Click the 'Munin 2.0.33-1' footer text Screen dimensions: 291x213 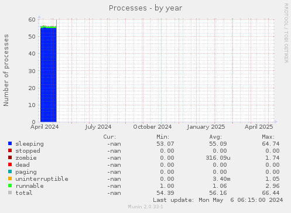145,207
